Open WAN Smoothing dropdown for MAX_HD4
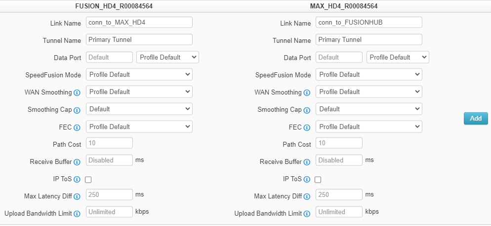The image size is (491, 226). click(369, 92)
